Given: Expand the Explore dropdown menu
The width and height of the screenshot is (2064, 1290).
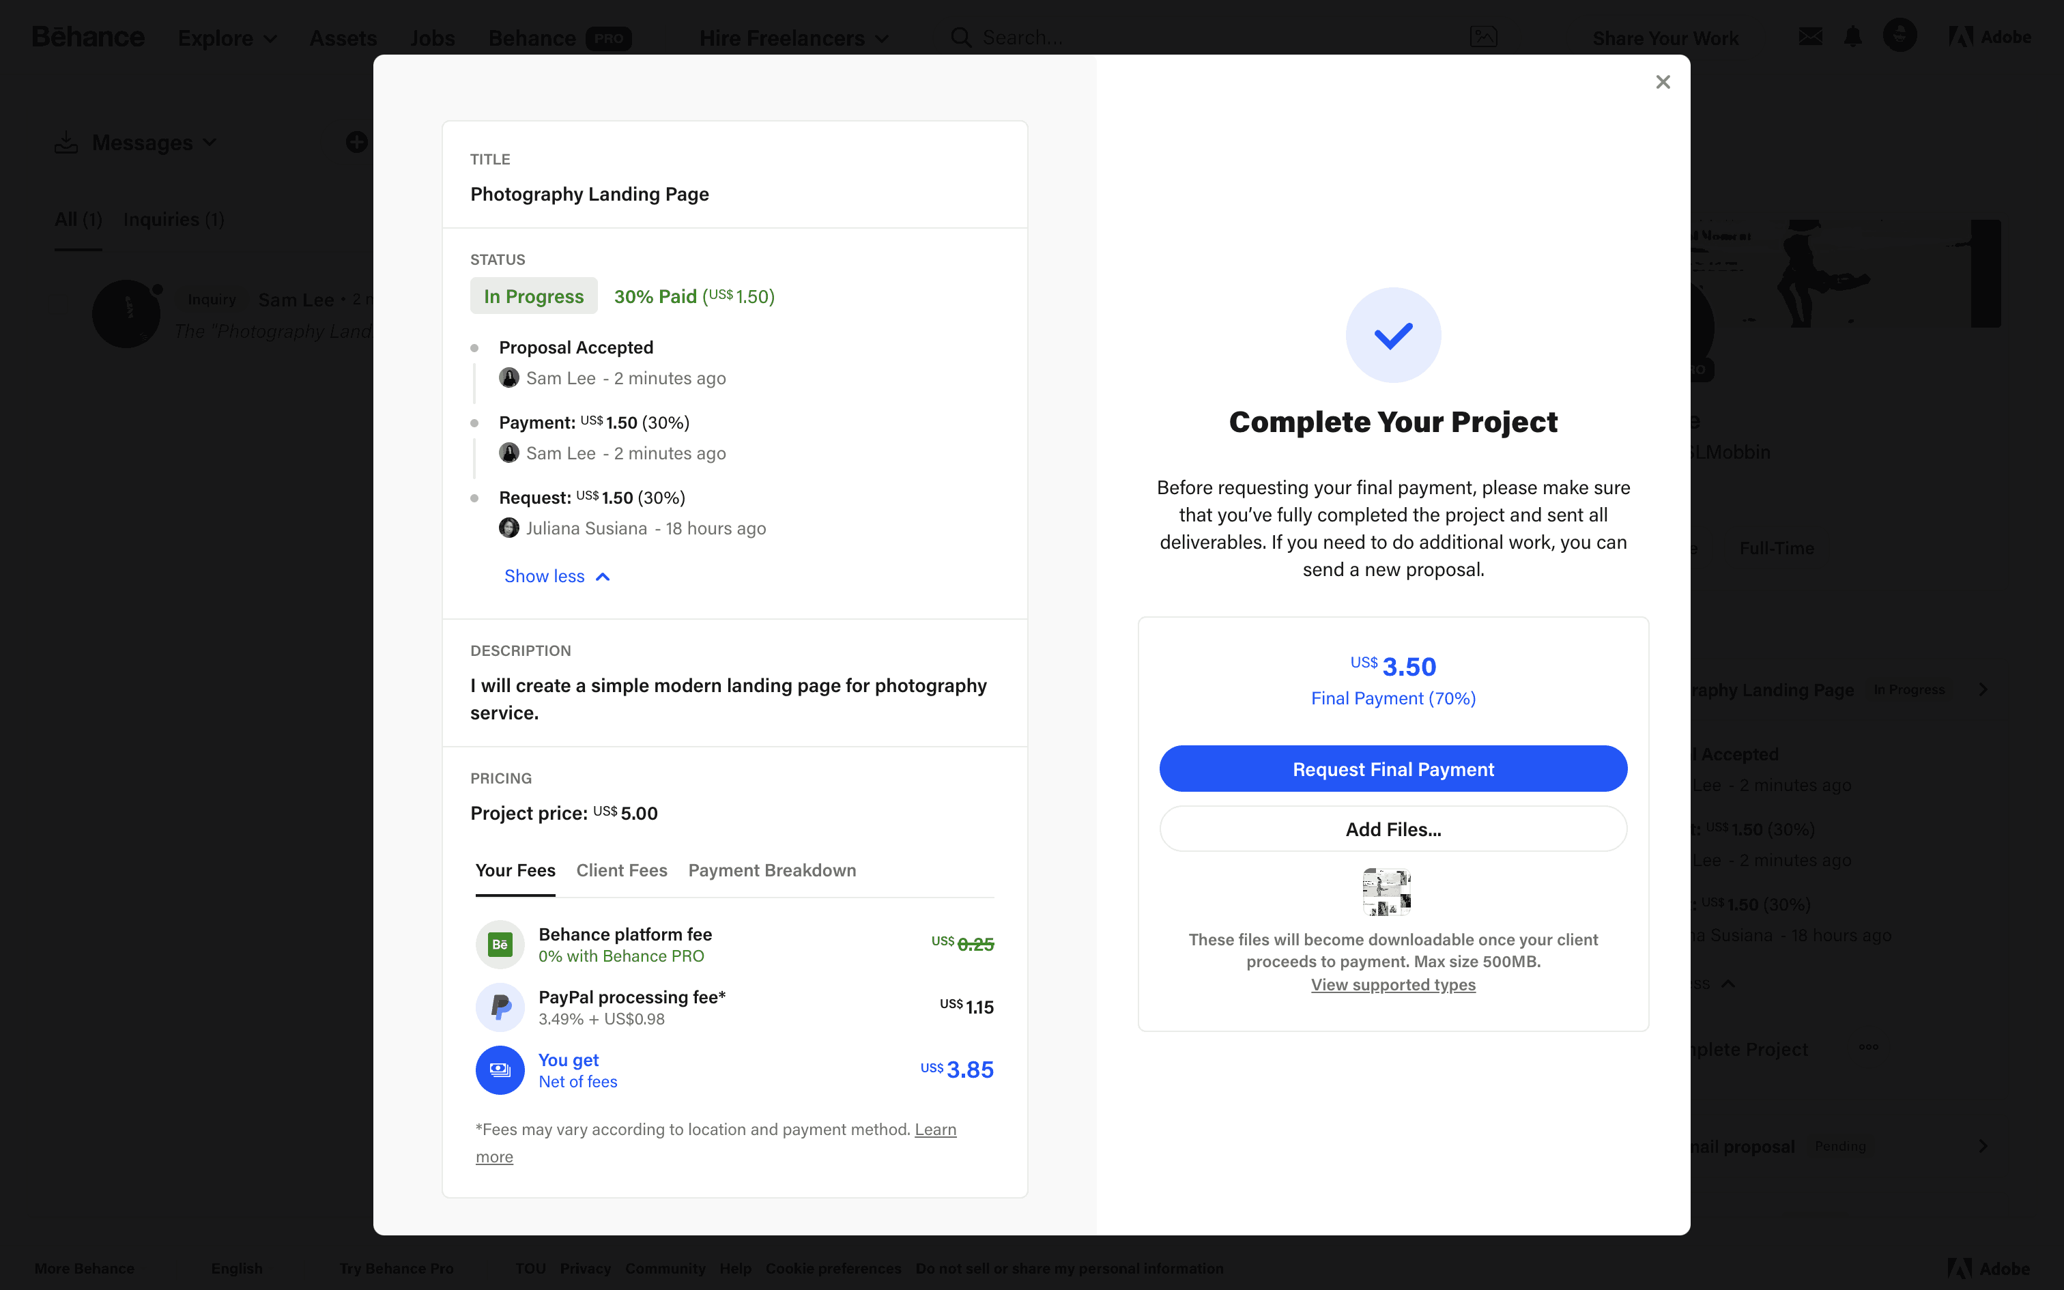Looking at the screenshot, I should [227, 38].
